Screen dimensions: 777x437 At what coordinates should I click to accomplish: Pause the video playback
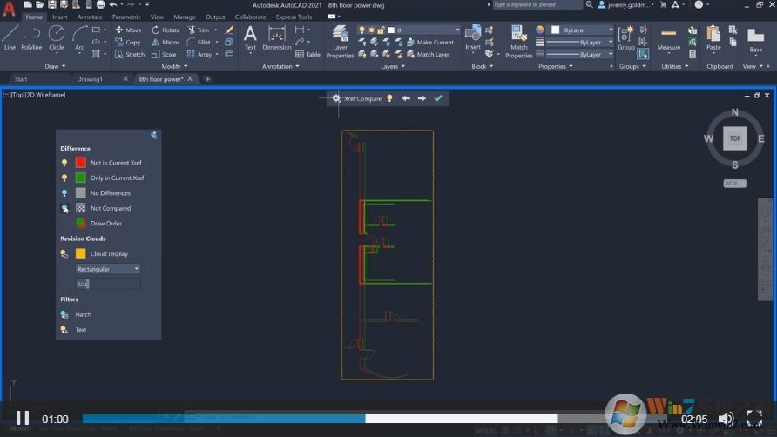click(23, 419)
